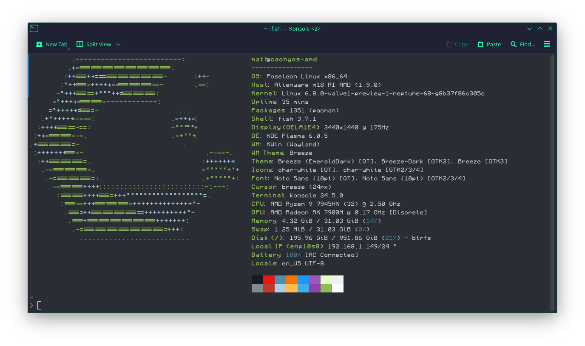Click the Font Noto Sans line
The image size is (585, 346).
pos(358,179)
